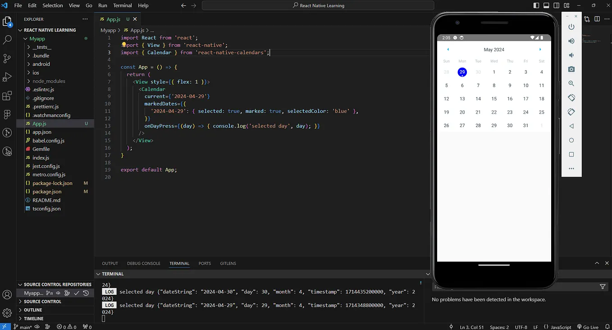Advance calendar to June with right arrow
Viewport: 612px width, 330px height.
click(540, 50)
